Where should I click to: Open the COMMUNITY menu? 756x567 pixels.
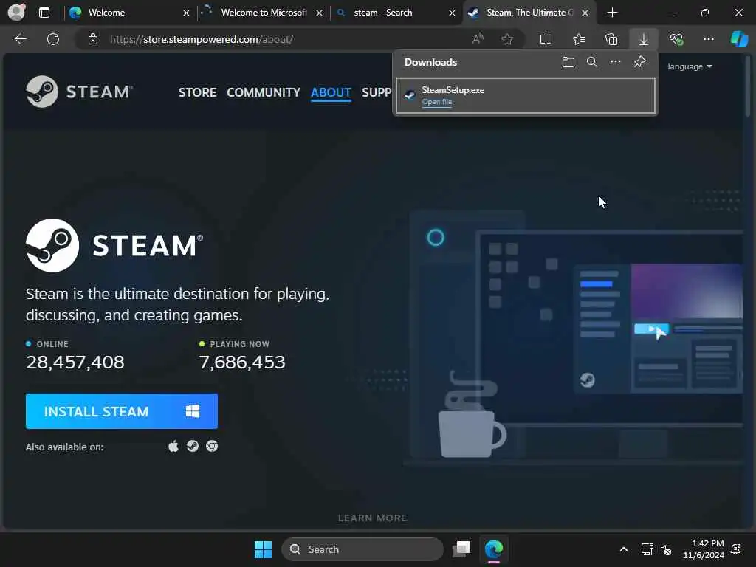[x=264, y=92]
